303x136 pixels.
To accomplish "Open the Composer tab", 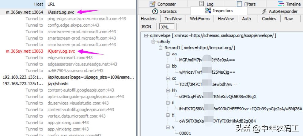I will pyautogui.click(x=163, y=4).
